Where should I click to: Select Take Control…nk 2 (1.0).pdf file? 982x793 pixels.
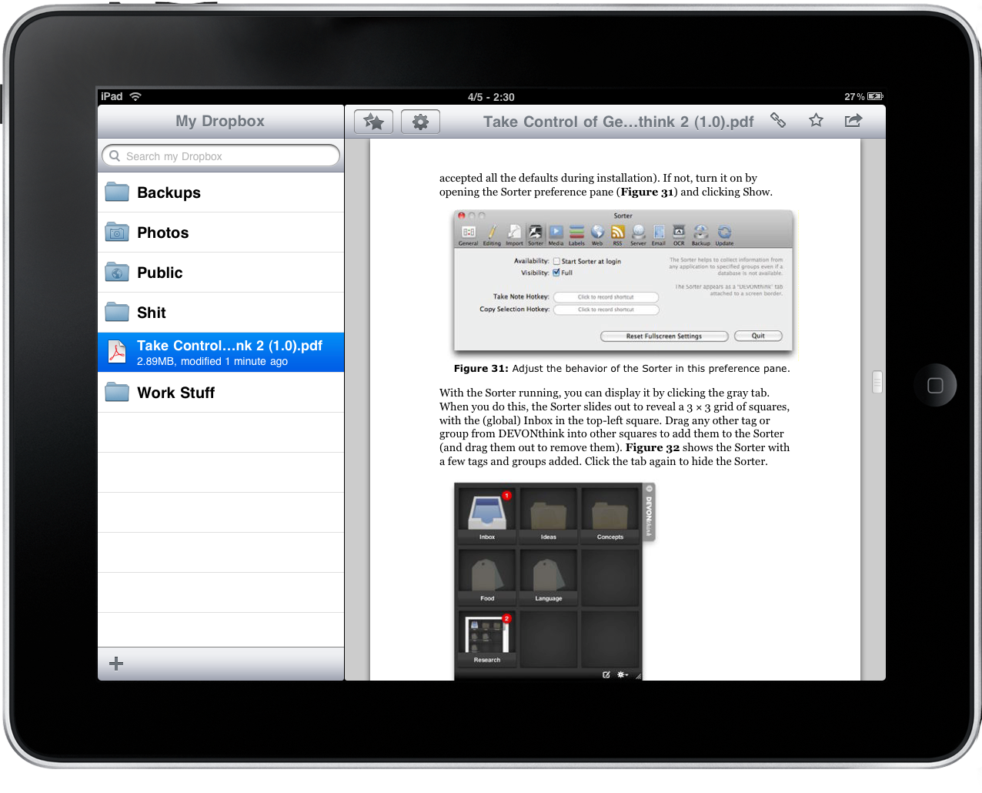(221, 353)
